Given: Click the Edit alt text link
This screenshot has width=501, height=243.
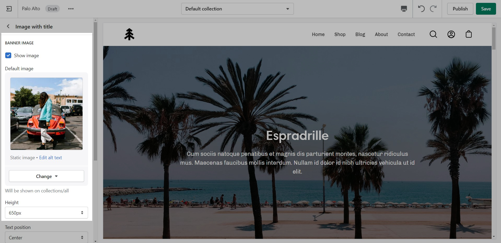Looking at the screenshot, I should [50, 158].
